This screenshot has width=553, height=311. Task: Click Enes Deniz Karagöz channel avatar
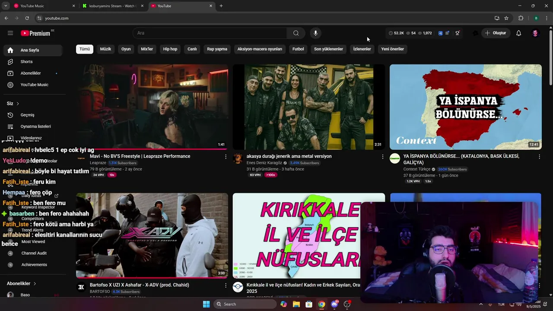point(238,159)
